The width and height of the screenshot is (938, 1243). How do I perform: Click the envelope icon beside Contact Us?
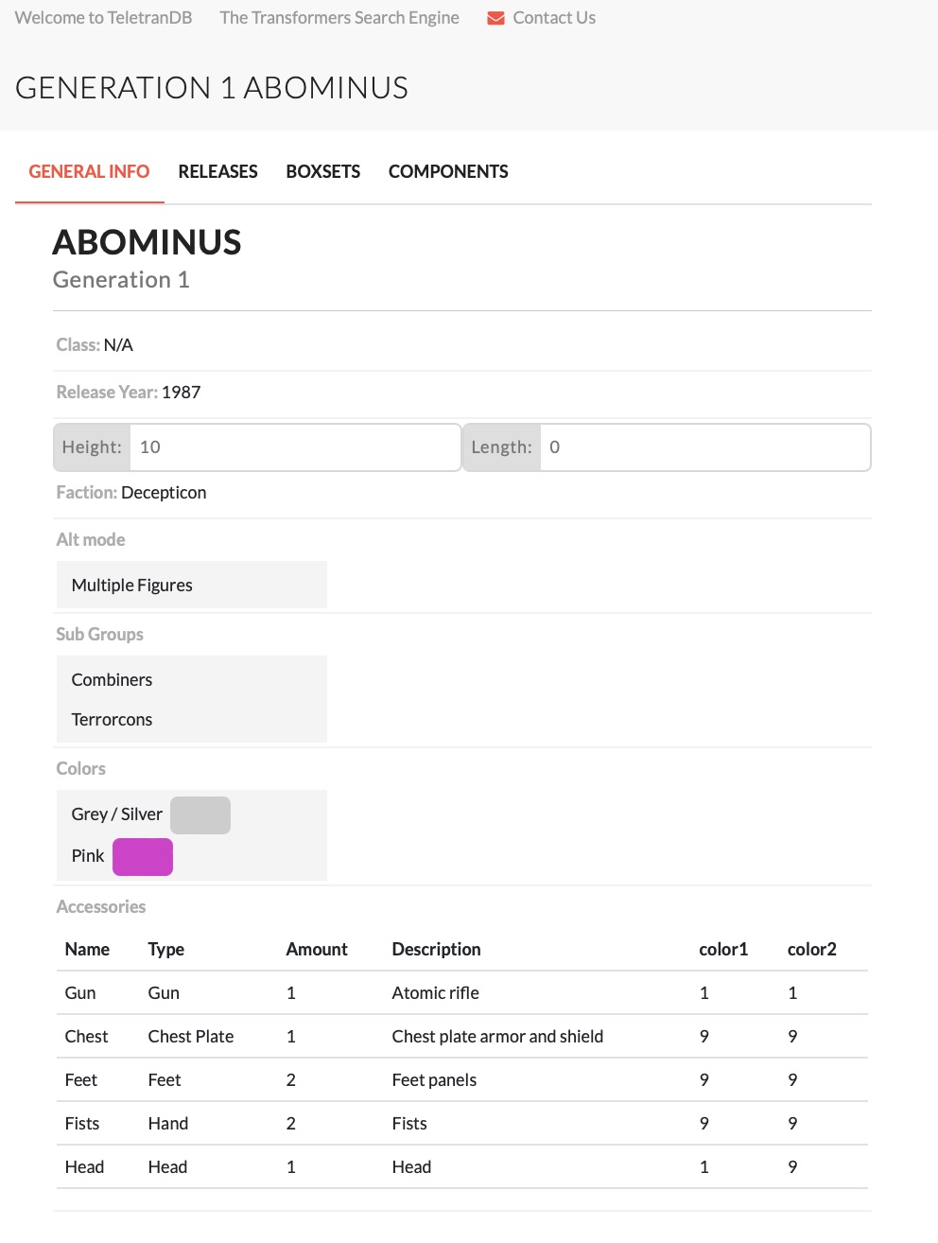coord(495,18)
